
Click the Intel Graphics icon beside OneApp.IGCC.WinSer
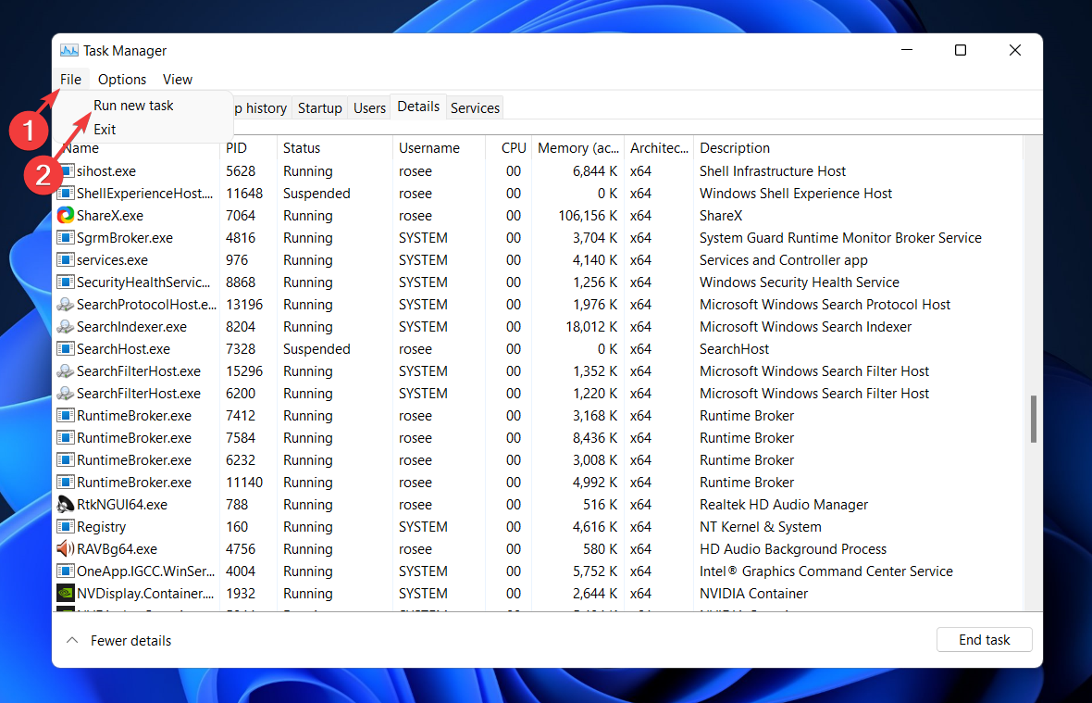click(65, 571)
